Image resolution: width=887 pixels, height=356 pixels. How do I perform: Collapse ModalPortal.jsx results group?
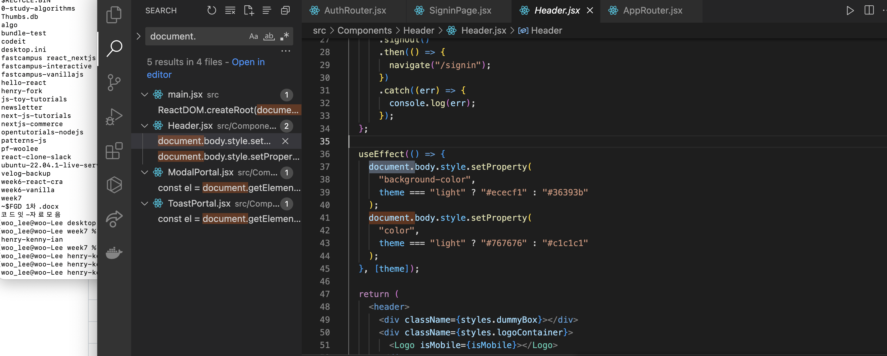(x=145, y=172)
